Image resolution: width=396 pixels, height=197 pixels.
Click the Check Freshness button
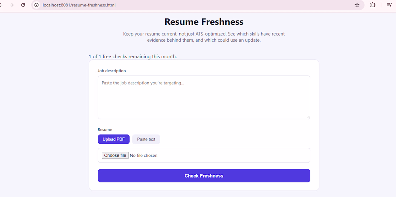pos(204,175)
